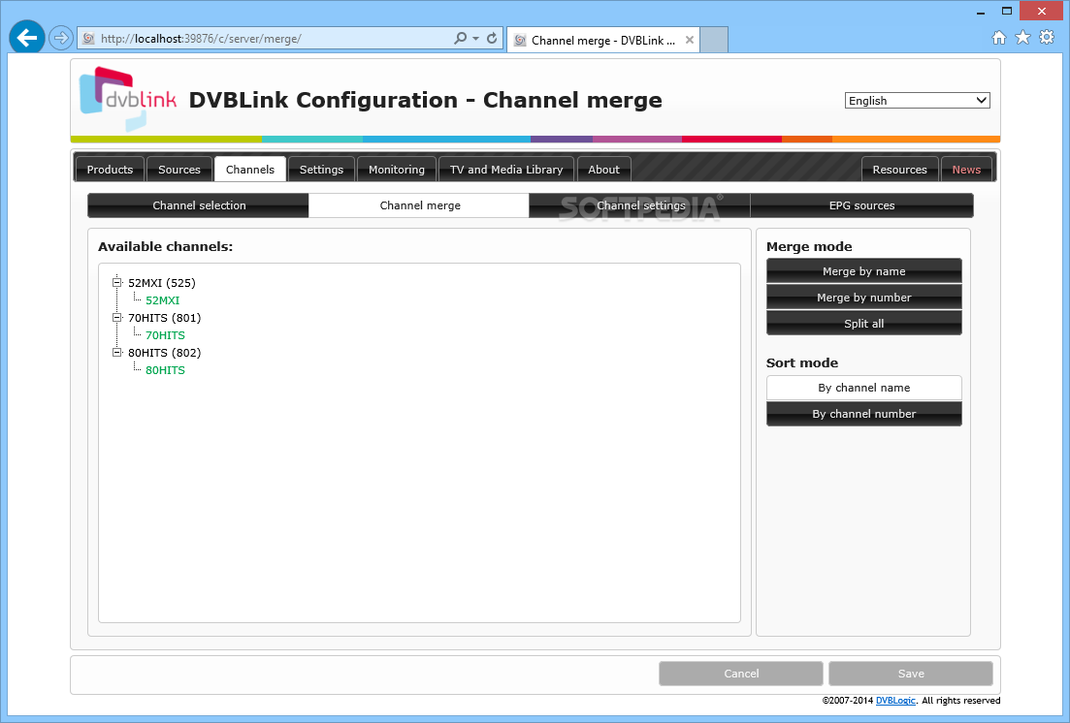Viewport: 1070px width, 723px height.
Task: Click the page favicon in address bar
Action: click(88, 39)
